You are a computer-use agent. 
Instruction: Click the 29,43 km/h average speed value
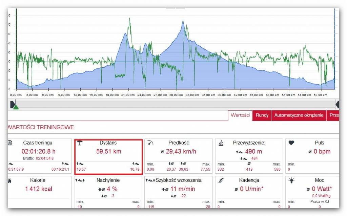(181, 151)
